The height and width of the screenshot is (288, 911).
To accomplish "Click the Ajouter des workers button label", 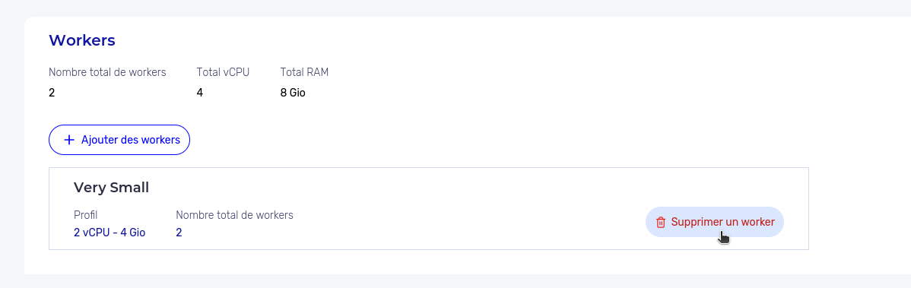I will tap(131, 140).
